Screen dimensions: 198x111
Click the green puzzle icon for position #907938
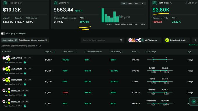coord(25,73)
